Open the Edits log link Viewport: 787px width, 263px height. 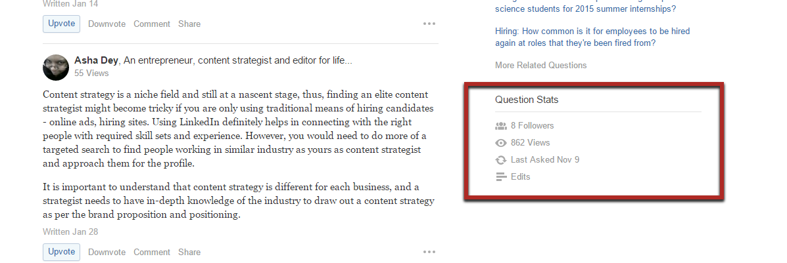[520, 177]
